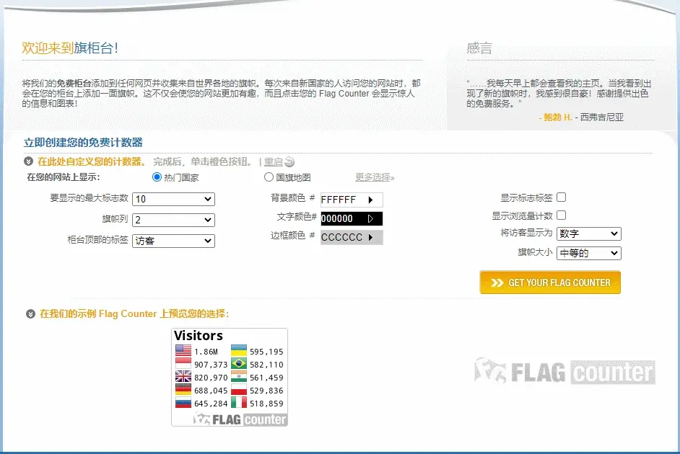This screenshot has height=454, width=680.
Task: Click the Russia flag next to 645,284
Action: coord(183,403)
